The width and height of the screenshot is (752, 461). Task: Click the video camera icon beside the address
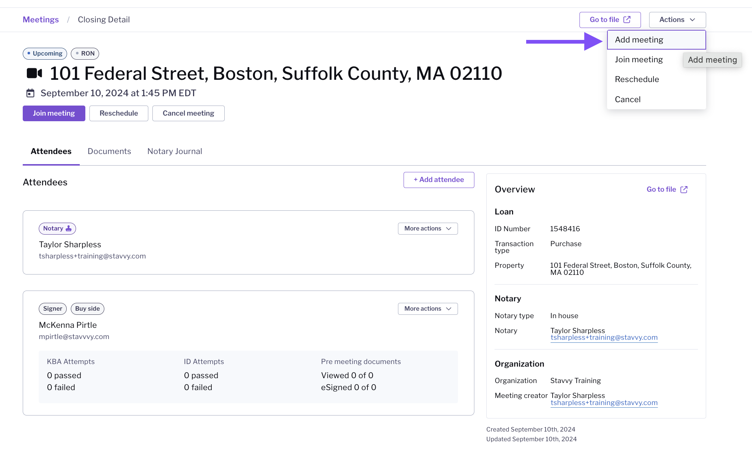pyautogui.click(x=34, y=73)
